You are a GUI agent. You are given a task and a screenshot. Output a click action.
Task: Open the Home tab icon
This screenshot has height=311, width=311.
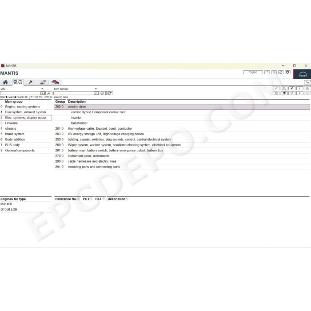pyautogui.click(x=5, y=82)
